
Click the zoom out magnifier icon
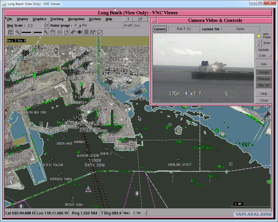18,32
